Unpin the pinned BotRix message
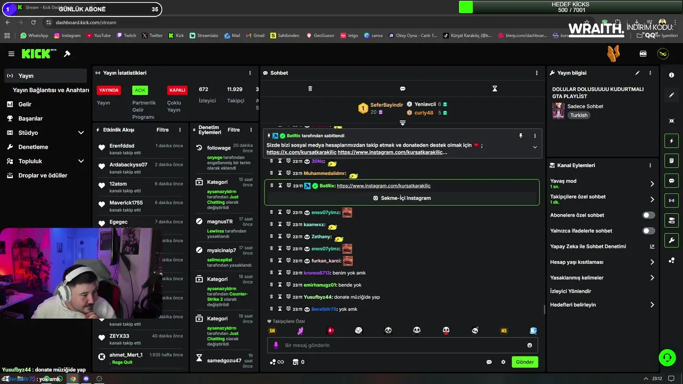683x384 pixels. (x=521, y=136)
